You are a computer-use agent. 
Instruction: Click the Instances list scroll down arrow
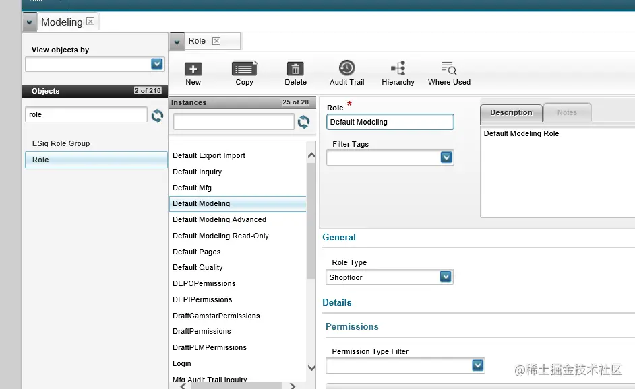311,367
